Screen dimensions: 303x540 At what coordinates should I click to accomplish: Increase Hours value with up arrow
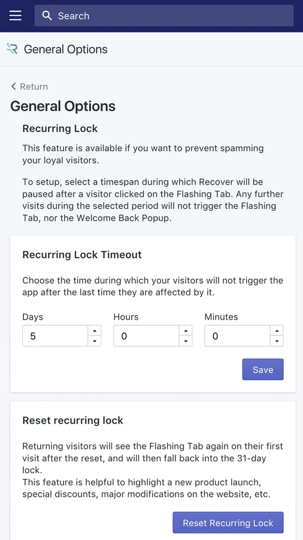click(186, 331)
